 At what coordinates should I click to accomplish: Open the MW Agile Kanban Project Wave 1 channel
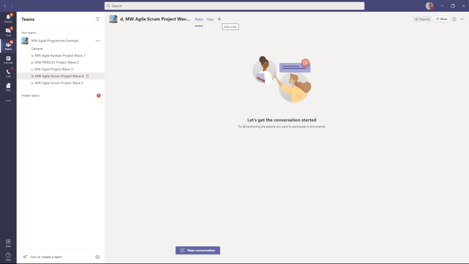(58, 55)
